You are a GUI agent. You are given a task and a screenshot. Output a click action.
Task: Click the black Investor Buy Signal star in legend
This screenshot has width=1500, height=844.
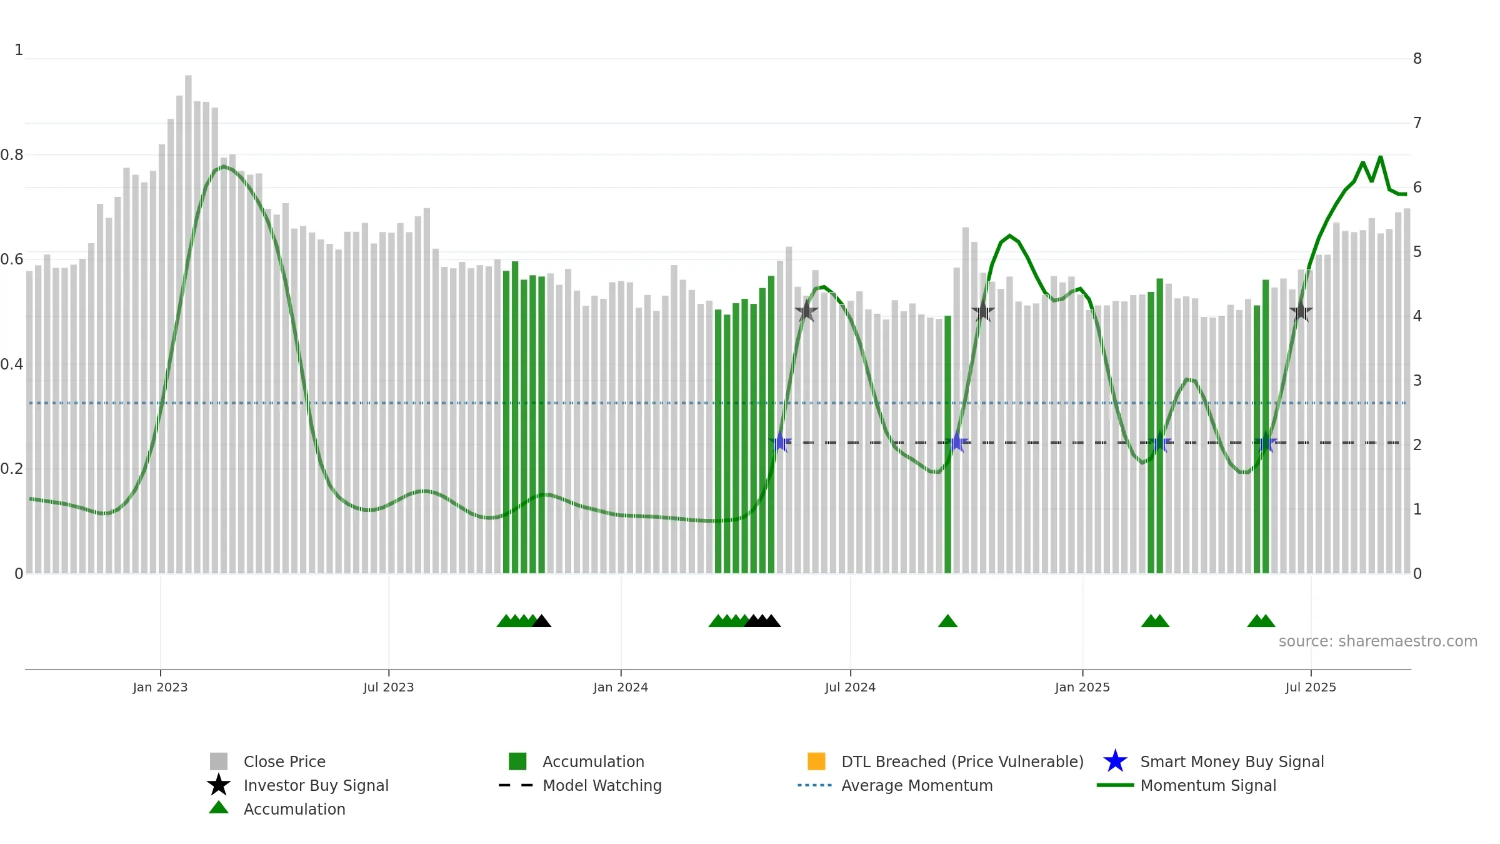[x=219, y=785]
